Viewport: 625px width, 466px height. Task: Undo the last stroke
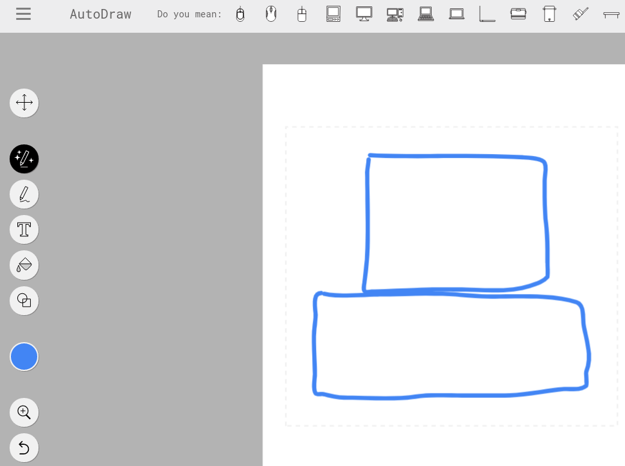[x=24, y=448]
